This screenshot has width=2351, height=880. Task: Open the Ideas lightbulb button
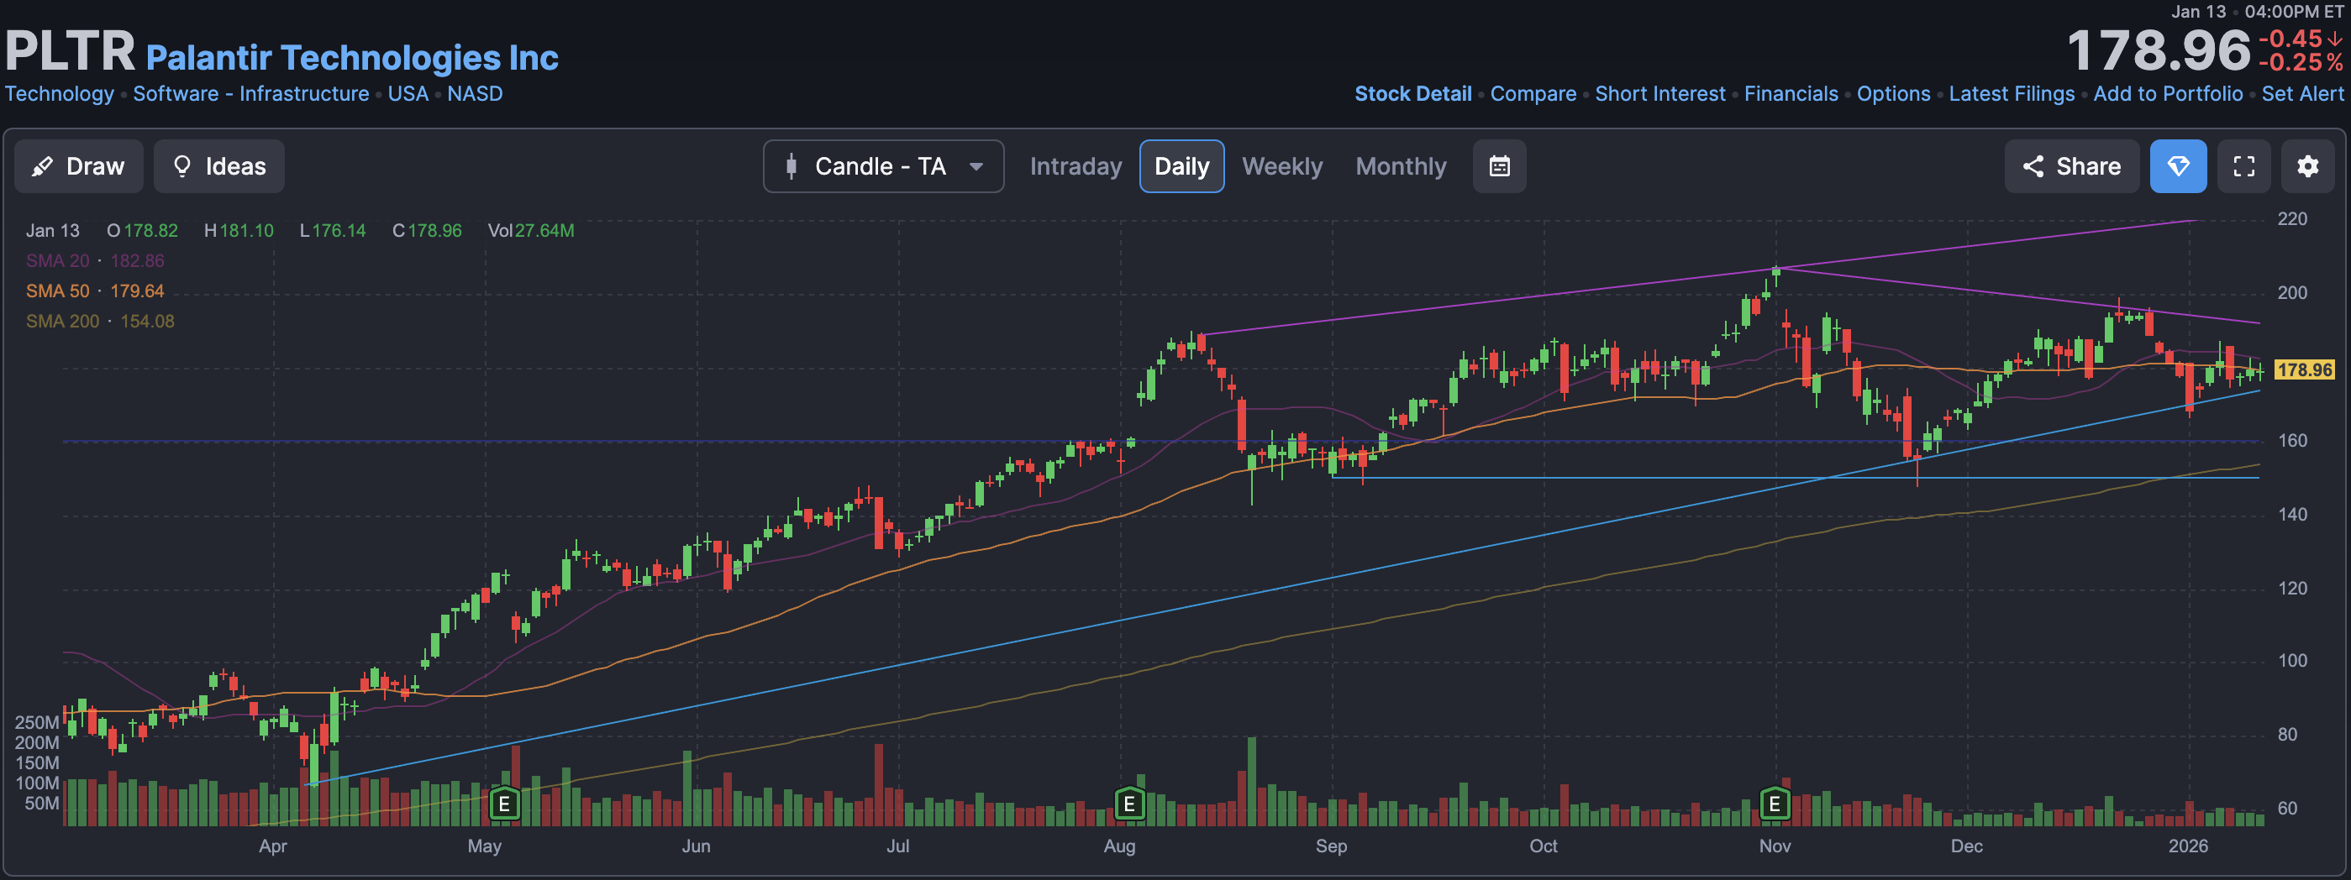tap(219, 166)
